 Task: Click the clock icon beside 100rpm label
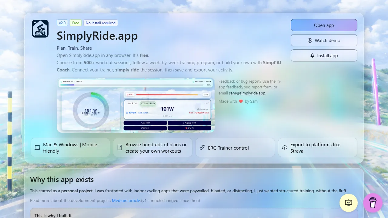[127, 113]
